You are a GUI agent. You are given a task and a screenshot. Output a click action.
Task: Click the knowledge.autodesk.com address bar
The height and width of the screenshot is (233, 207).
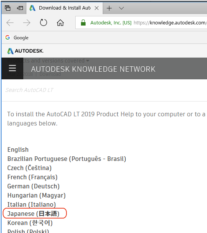[141, 22]
